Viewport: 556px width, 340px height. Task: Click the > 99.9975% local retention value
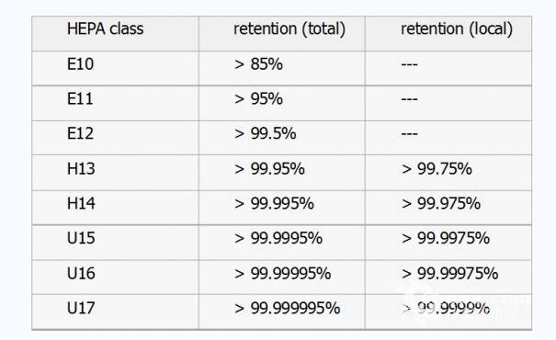(446, 238)
